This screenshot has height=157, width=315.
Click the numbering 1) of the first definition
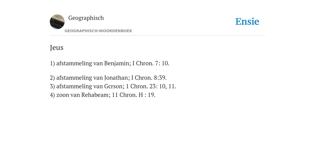[x=52, y=63]
